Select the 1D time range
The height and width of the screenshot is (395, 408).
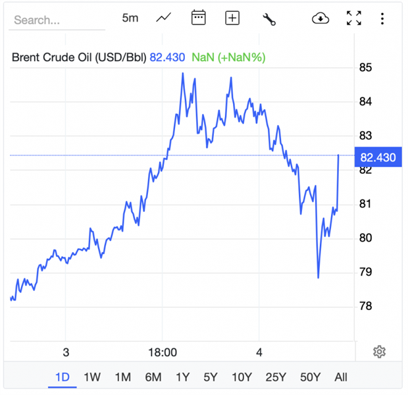click(x=62, y=377)
